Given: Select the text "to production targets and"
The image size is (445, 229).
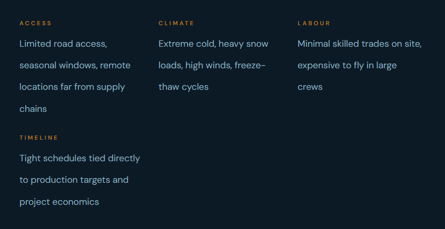Looking at the screenshot, I should [74, 180].
